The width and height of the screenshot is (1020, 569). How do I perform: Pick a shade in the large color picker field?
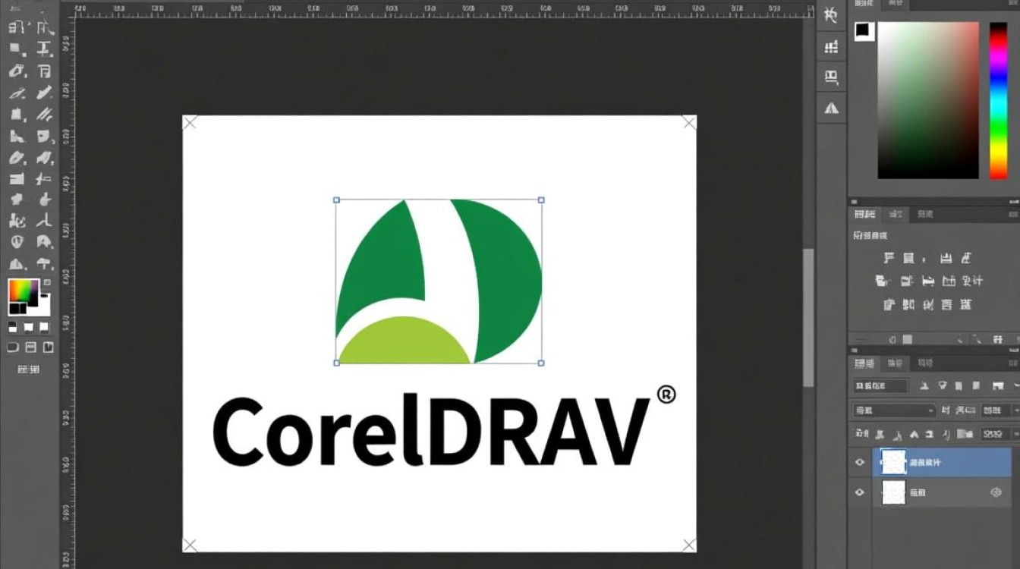(928, 100)
